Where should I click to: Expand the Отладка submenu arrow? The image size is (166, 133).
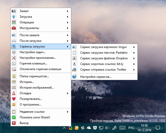pos(68,93)
